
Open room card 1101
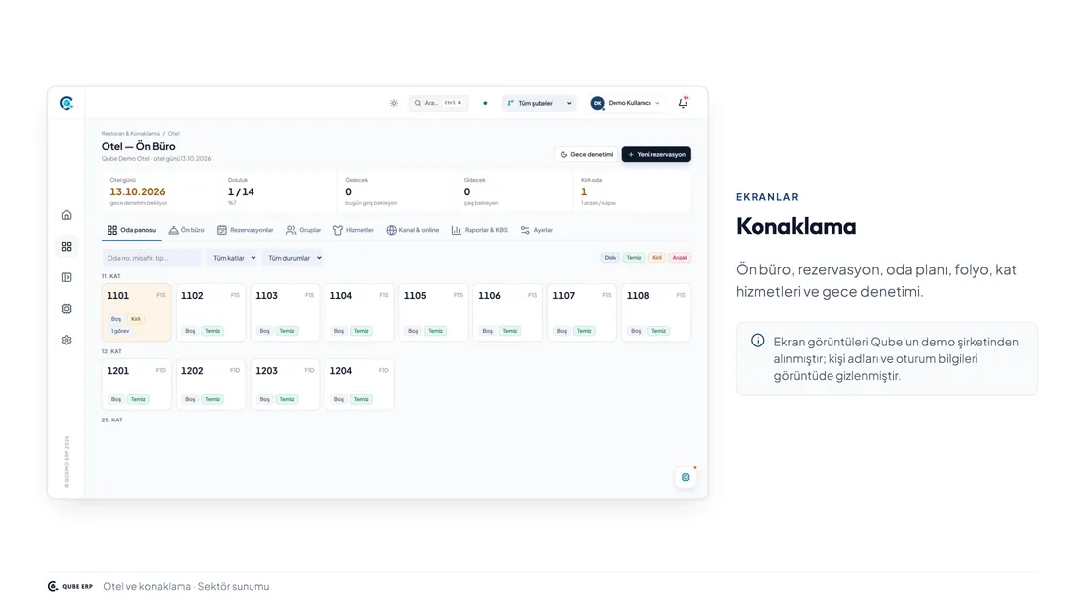click(x=136, y=313)
